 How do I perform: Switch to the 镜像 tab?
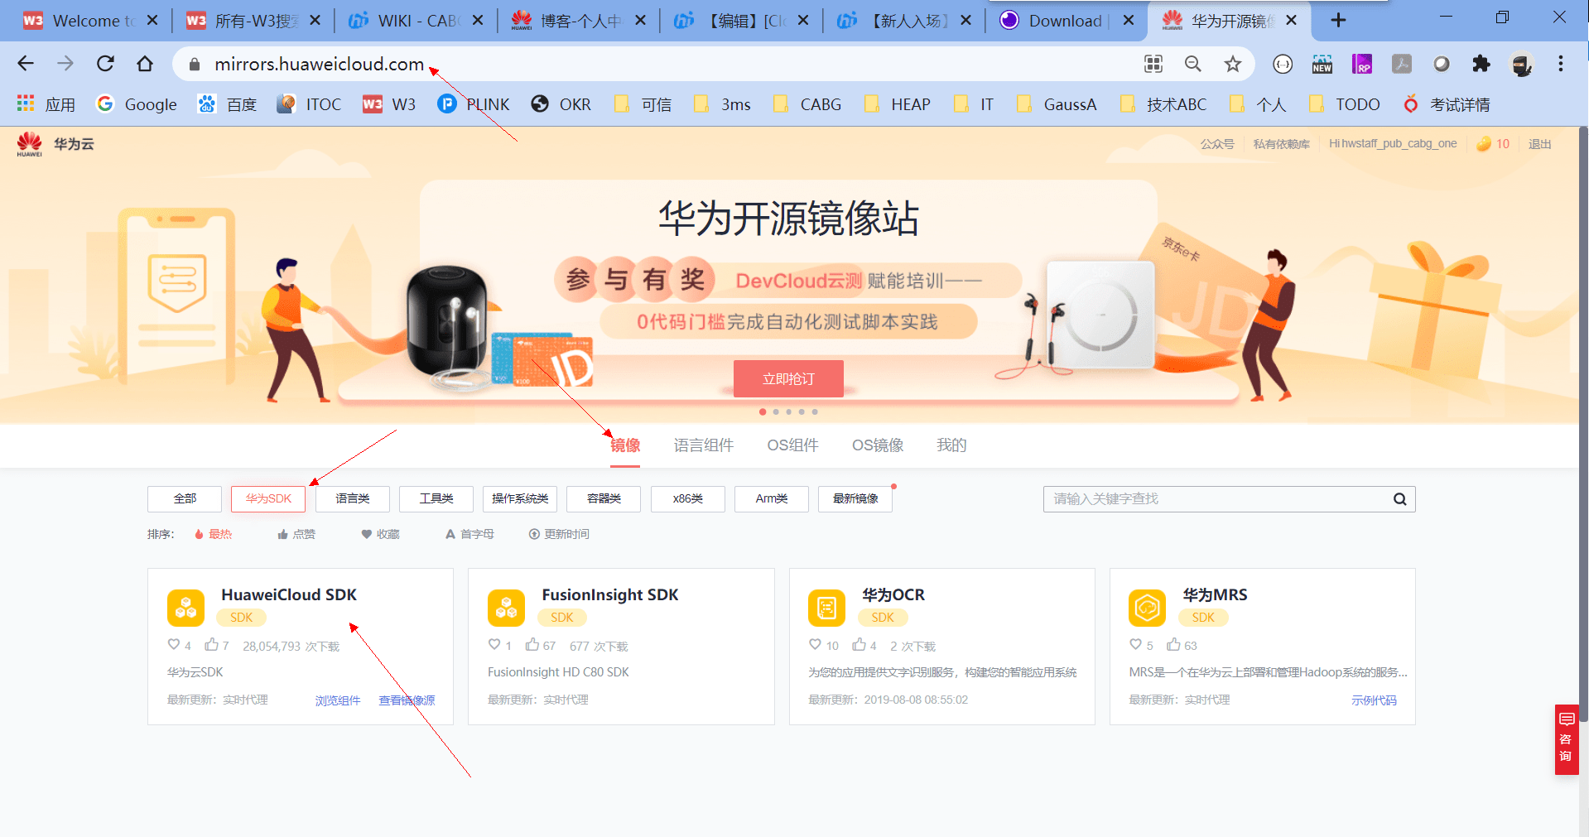625,445
